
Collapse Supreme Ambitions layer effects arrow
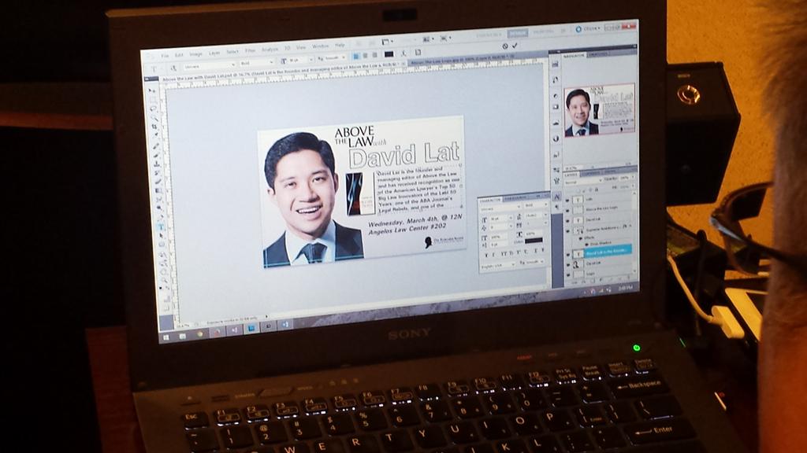pyautogui.click(x=630, y=226)
